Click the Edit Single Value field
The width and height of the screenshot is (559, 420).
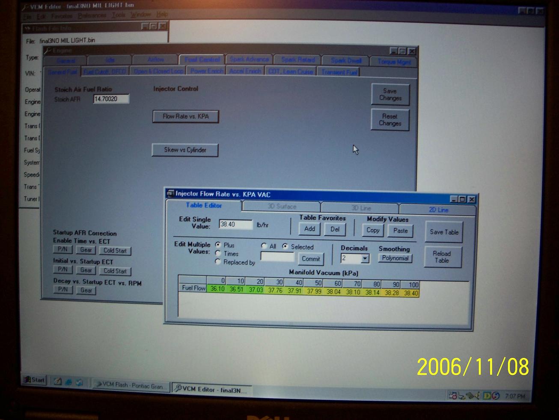click(x=235, y=224)
